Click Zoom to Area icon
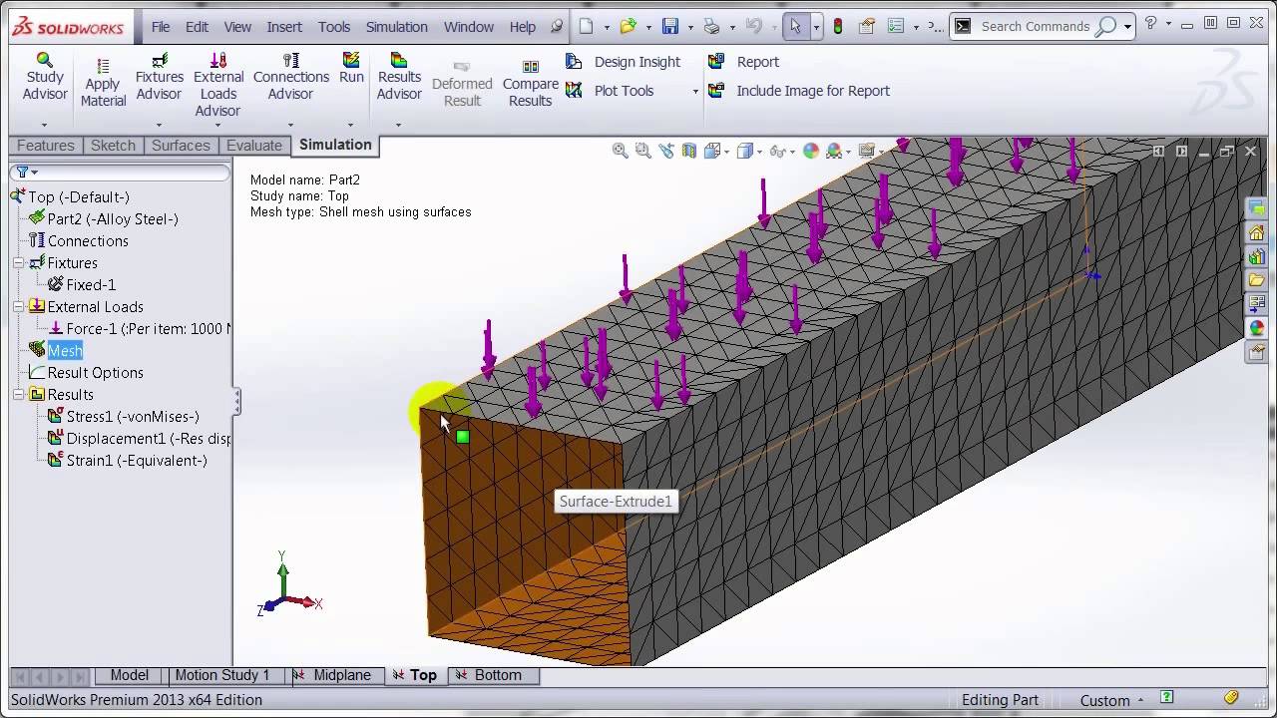Image resolution: width=1277 pixels, height=718 pixels. [642, 151]
